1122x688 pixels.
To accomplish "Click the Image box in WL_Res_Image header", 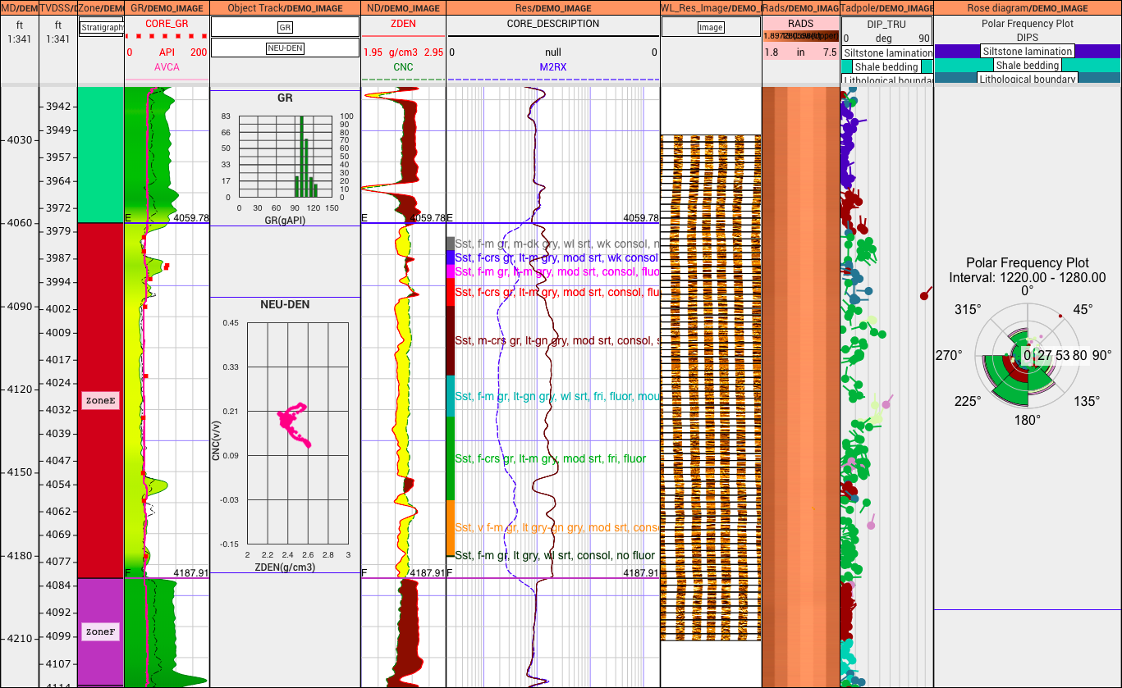I will click(x=711, y=27).
